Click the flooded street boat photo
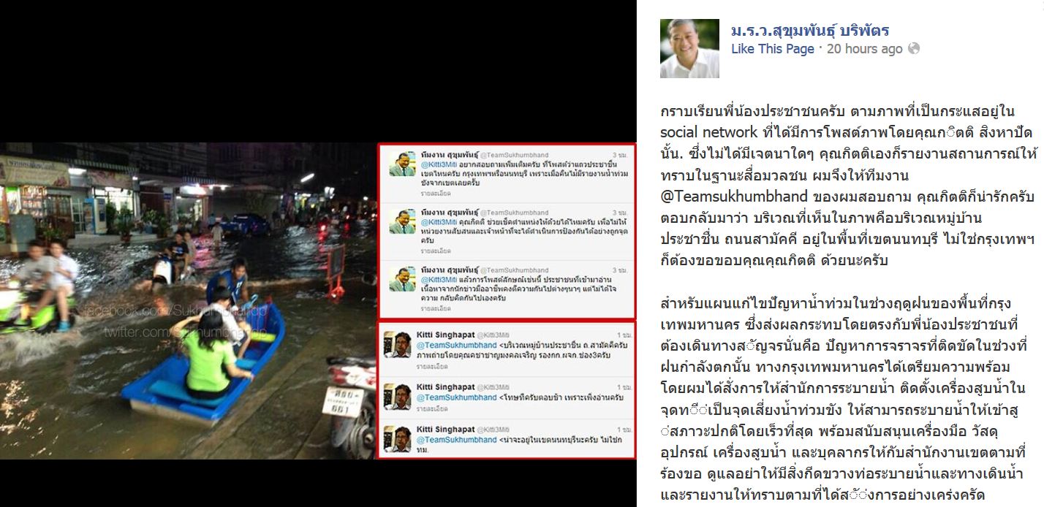Image resolution: width=1044 pixels, height=507 pixels. click(187, 301)
